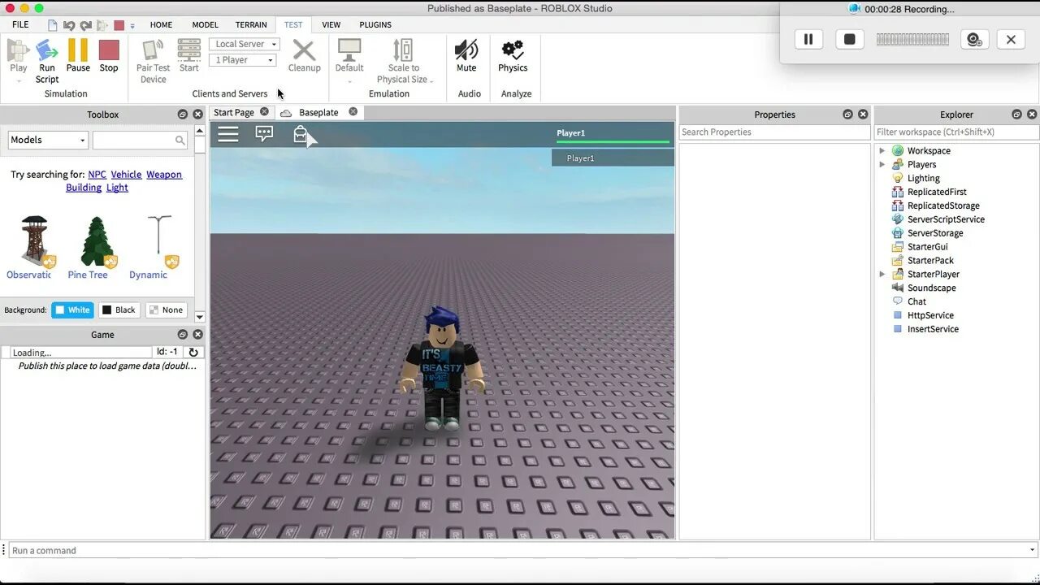Pause the running simulation
This screenshot has width=1040, height=585.
78,50
